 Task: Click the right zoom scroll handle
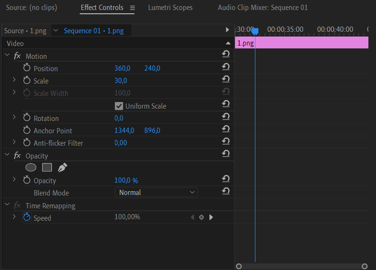[x=365, y=266]
